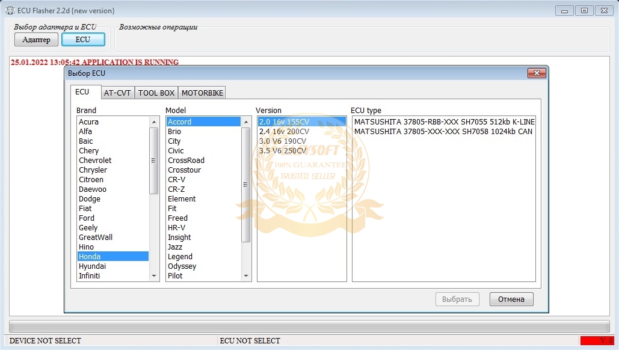Select Fit model
The height and width of the screenshot is (350, 619).
pyautogui.click(x=203, y=208)
